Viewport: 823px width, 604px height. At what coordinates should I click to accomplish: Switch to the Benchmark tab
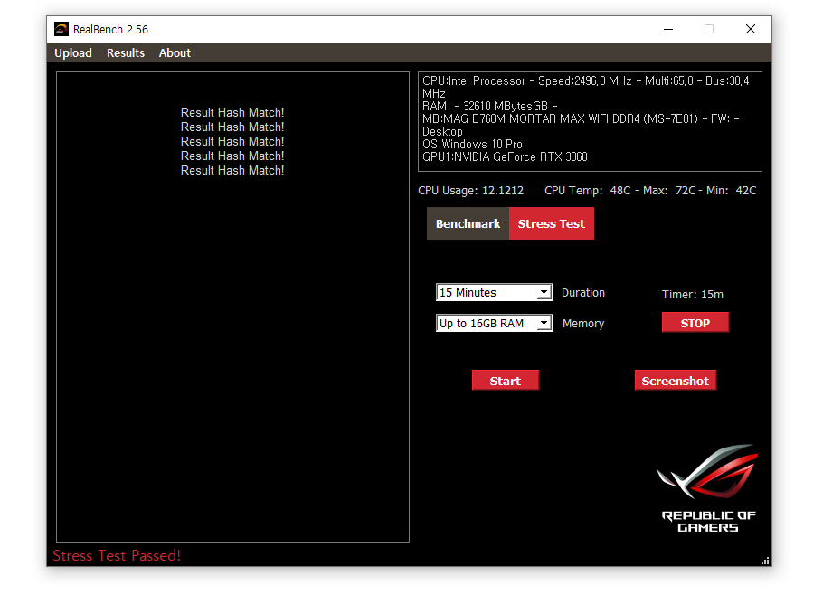pyautogui.click(x=468, y=223)
